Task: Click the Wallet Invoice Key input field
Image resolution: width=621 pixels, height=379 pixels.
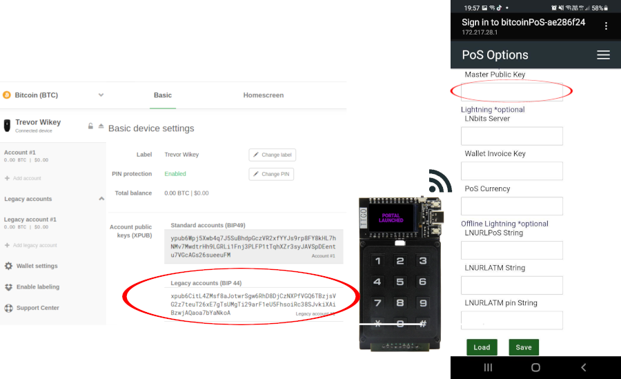Action: tap(512, 171)
